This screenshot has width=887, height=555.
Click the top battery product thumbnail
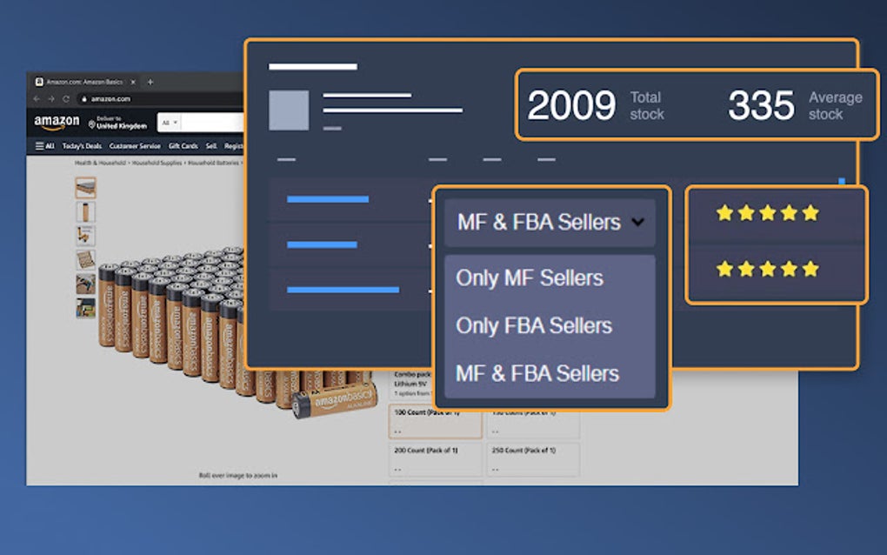84,189
